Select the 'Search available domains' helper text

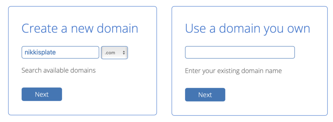tap(59, 70)
